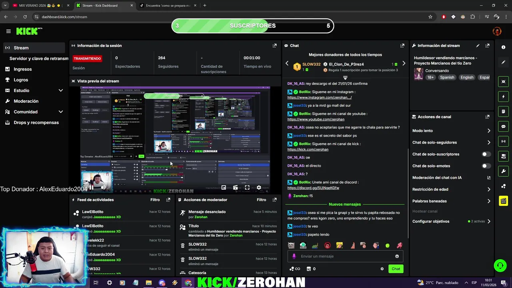Toggle Chat de solo-suscriptores switch
This screenshot has height=288, width=512.
point(486,154)
